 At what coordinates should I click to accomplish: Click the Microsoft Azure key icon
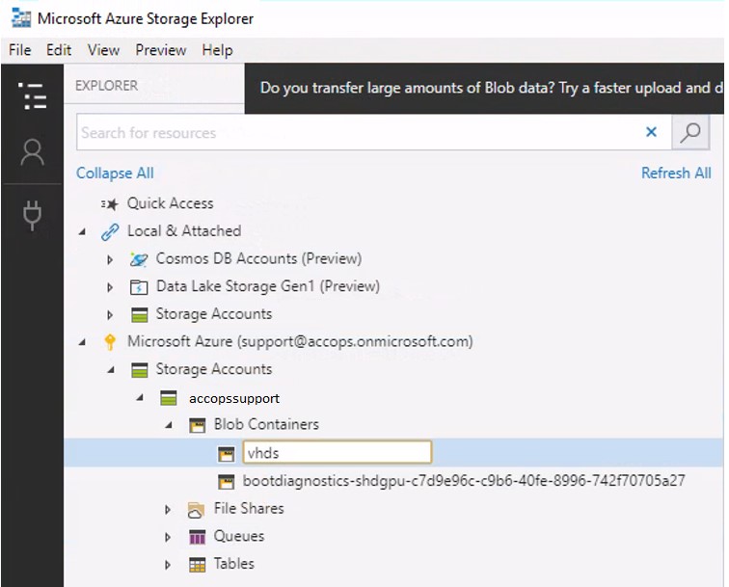pos(110,342)
